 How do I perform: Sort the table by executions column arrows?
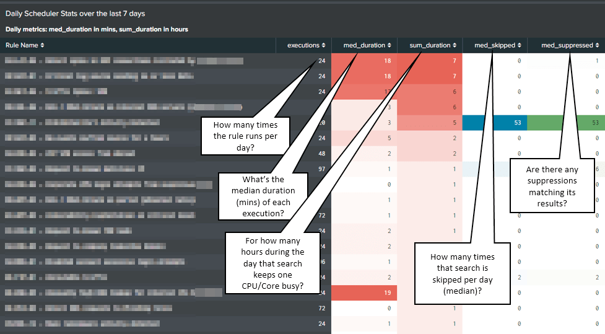coord(324,45)
